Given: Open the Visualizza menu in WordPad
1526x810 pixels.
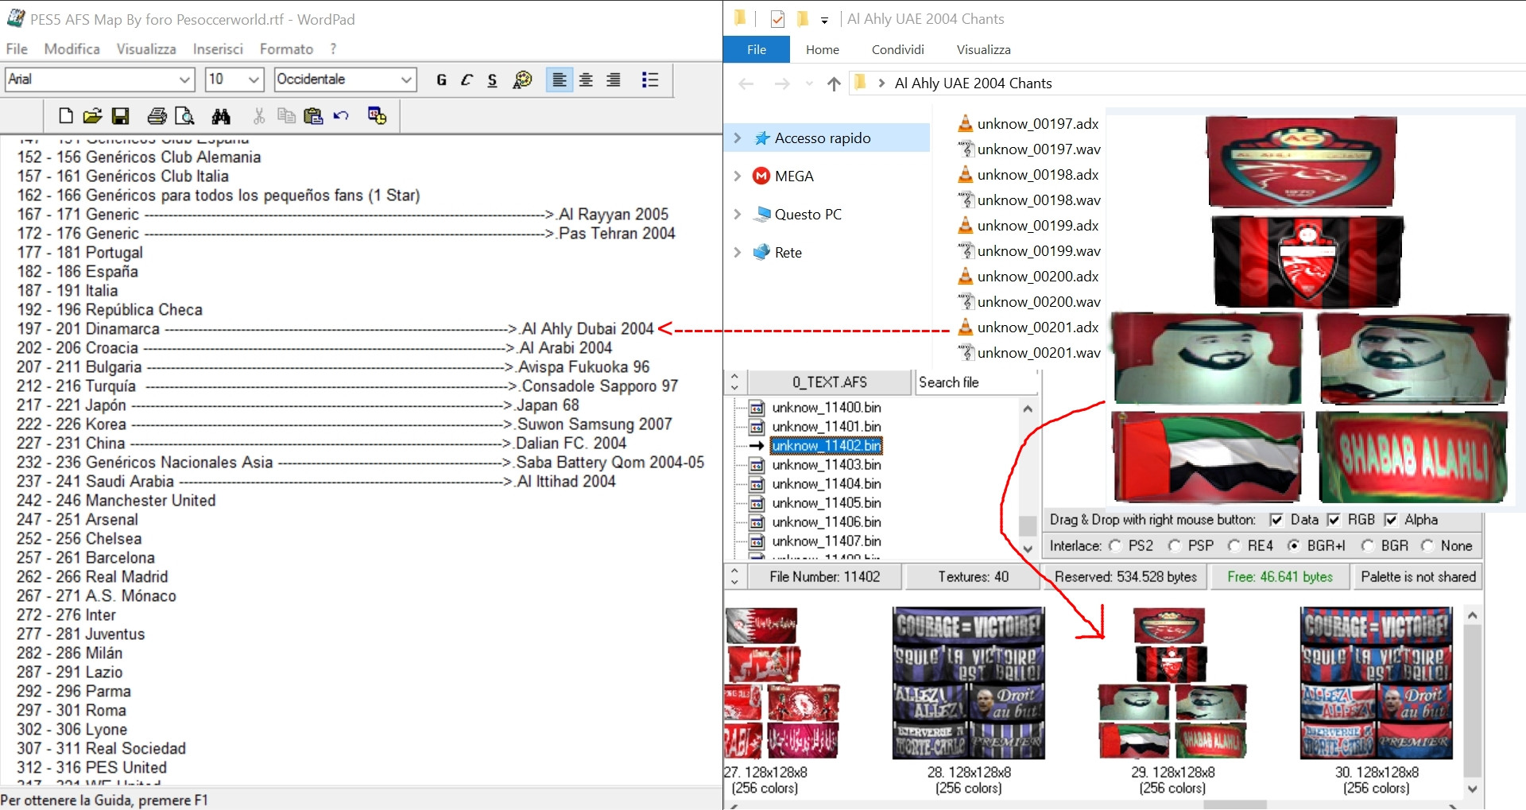Looking at the screenshot, I should 146,49.
